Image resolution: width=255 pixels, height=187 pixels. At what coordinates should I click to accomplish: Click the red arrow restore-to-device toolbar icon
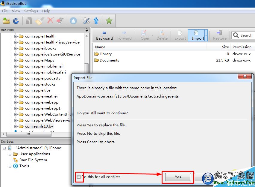pos(60,21)
